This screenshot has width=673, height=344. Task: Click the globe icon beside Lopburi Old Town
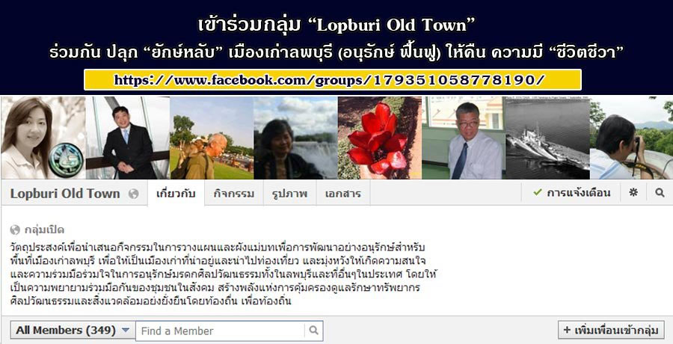tap(134, 194)
